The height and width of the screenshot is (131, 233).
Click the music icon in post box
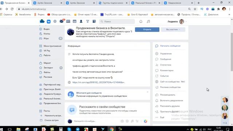[132, 121]
